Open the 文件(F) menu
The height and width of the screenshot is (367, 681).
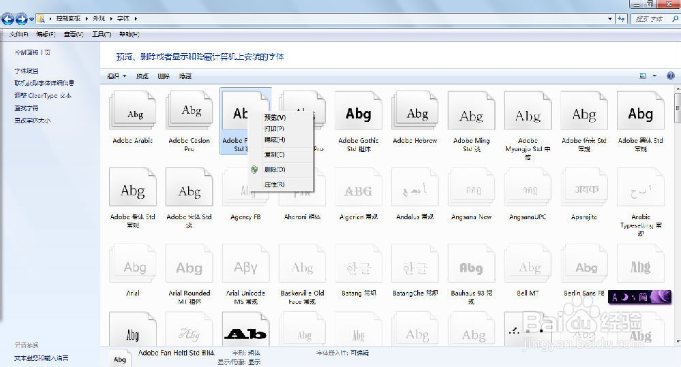tap(18, 34)
